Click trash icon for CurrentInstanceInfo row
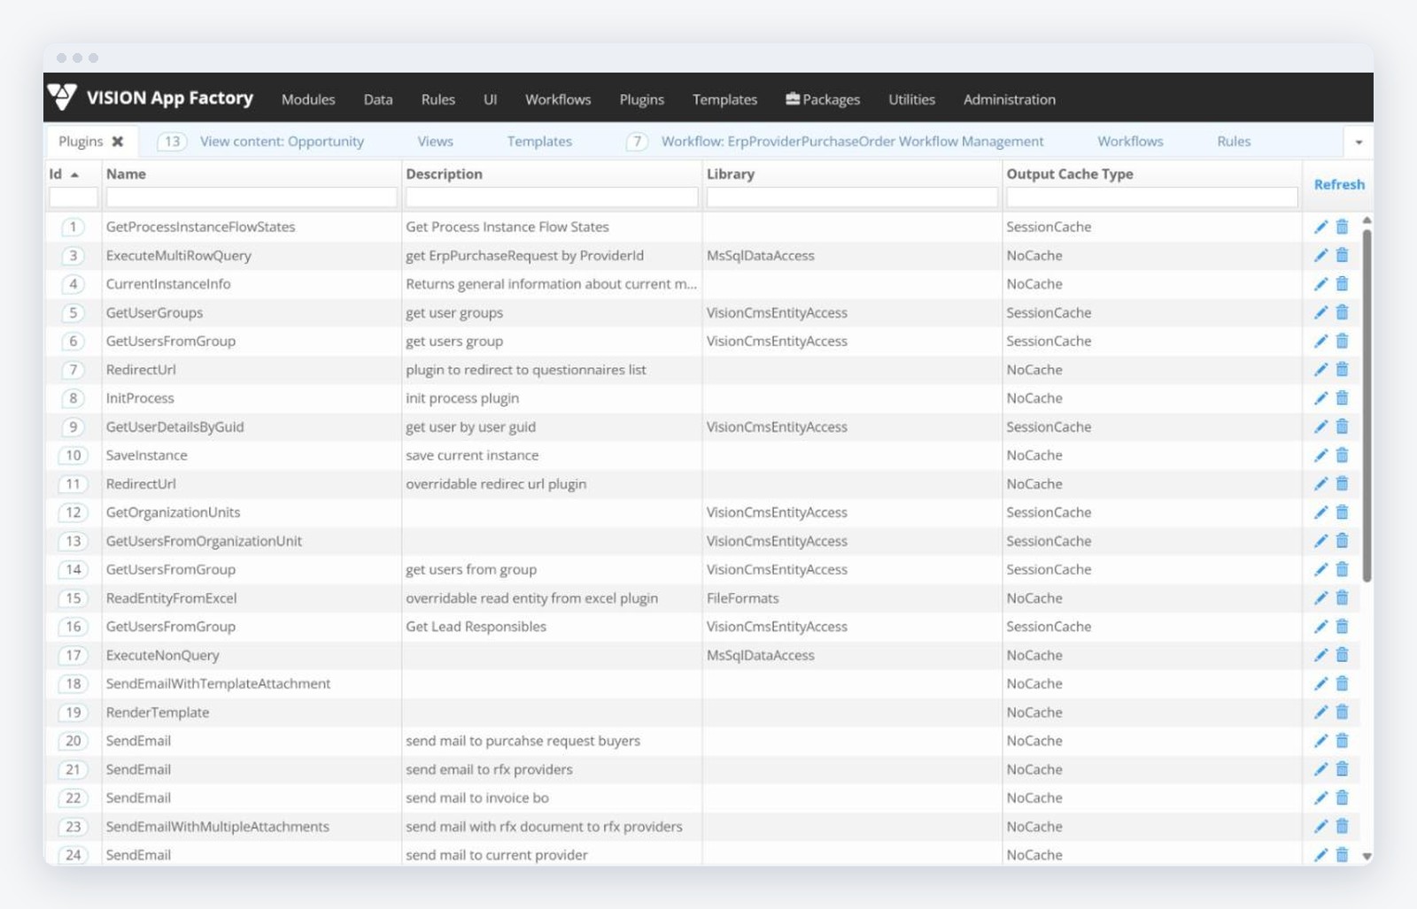Viewport: 1417px width, 909px height. (x=1342, y=283)
